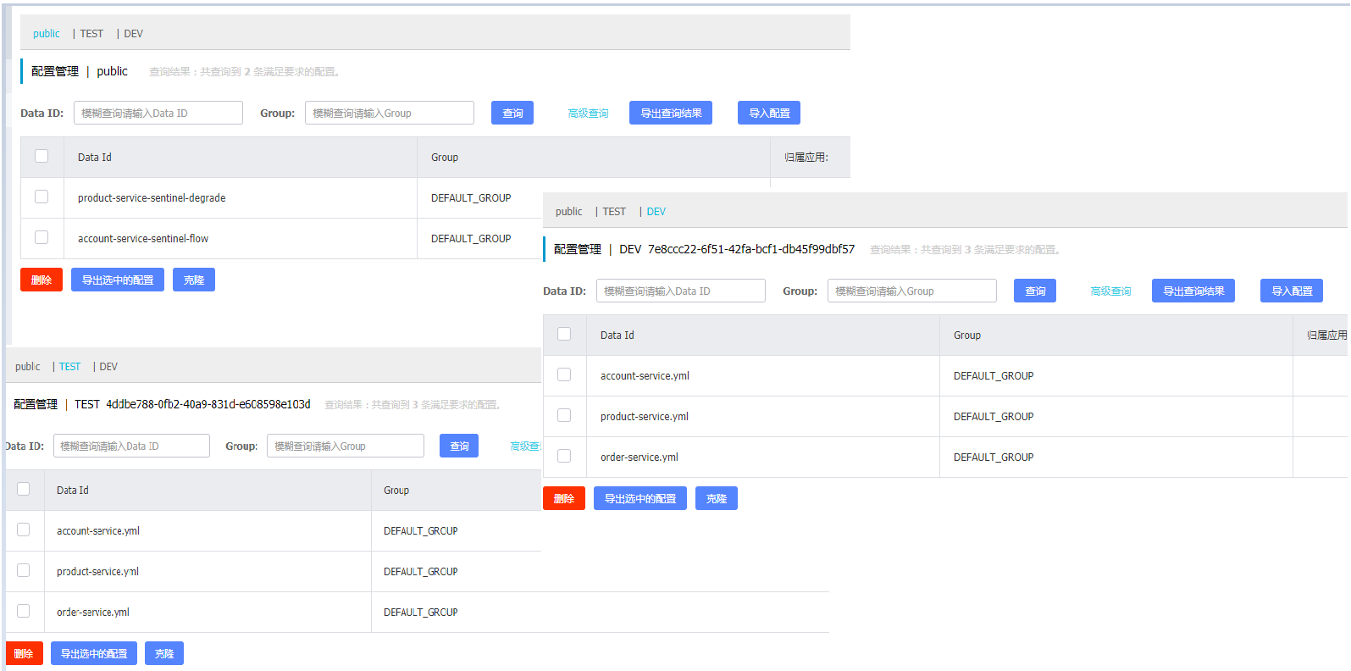Click 克隆 button in the DEV panel

[x=717, y=498]
